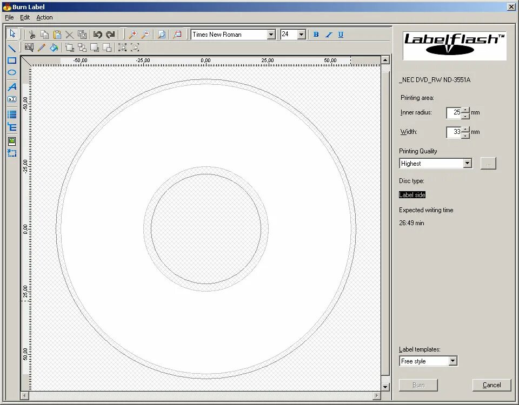Click the Labelflash logo image
Image resolution: width=519 pixels, height=405 pixels.
(x=455, y=45)
